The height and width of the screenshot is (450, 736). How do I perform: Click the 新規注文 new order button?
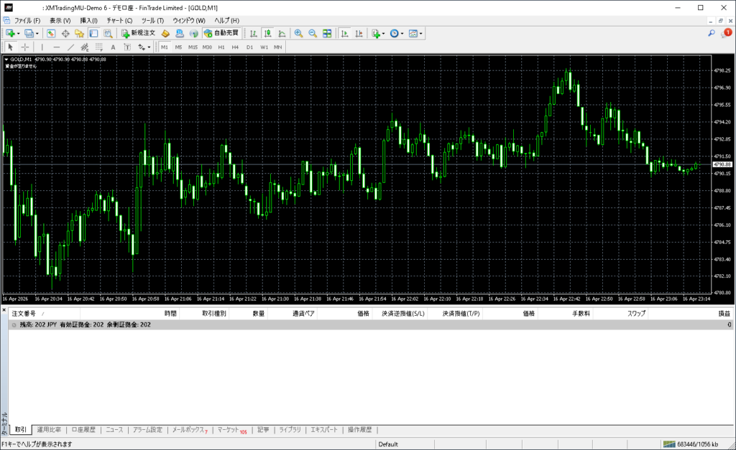tap(137, 33)
